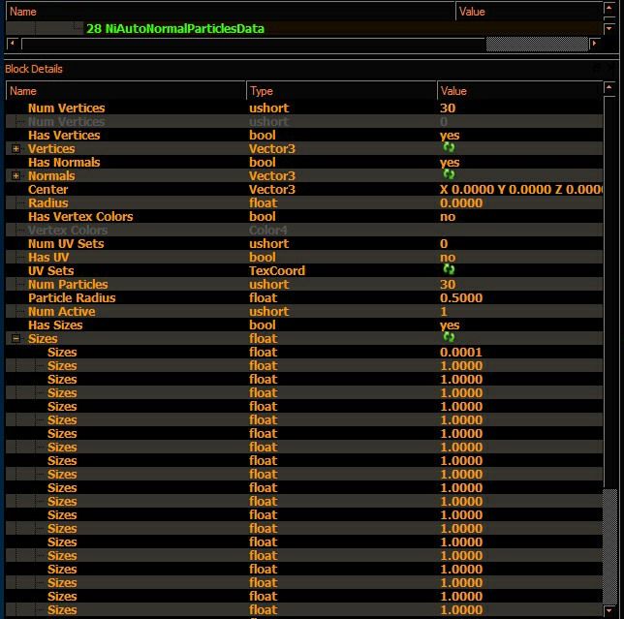
Task: Select the Has UV value no
Action: 448,257
